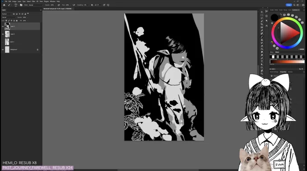Select the Brush tool in the tools panel
This screenshot has width=307, height=171.
click(262, 37)
